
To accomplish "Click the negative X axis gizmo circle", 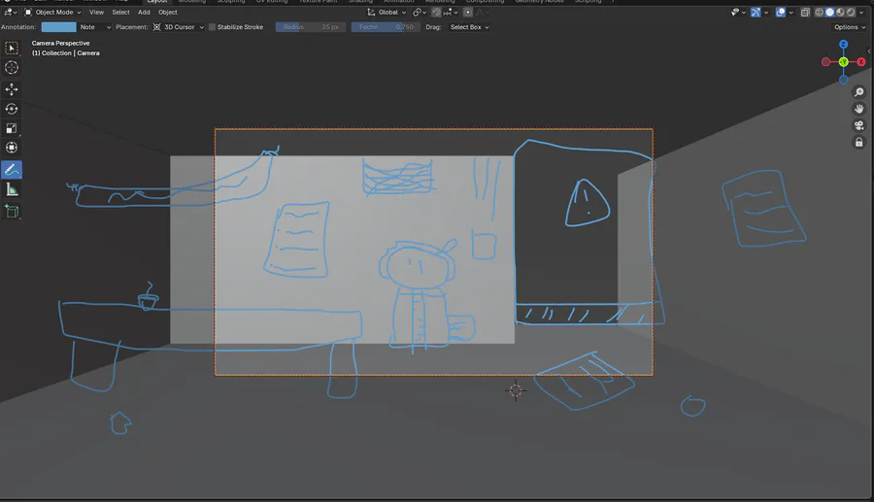I will tap(825, 62).
